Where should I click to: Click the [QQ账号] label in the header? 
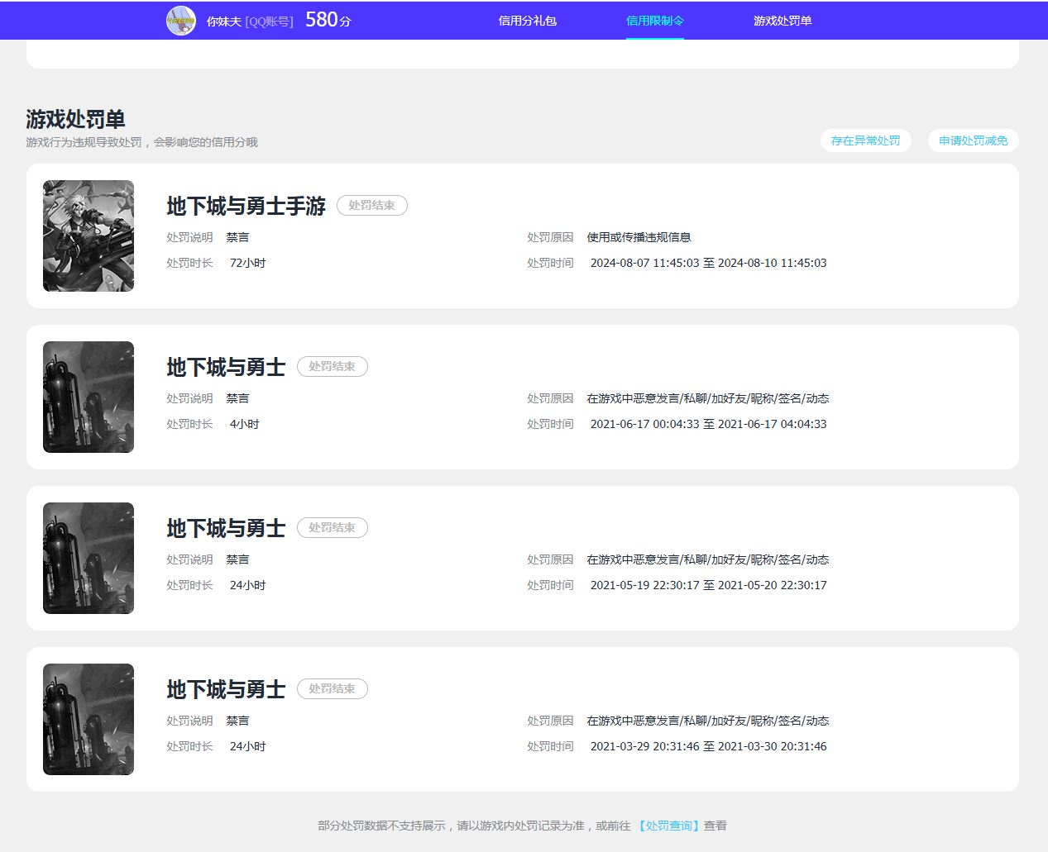point(270,21)
